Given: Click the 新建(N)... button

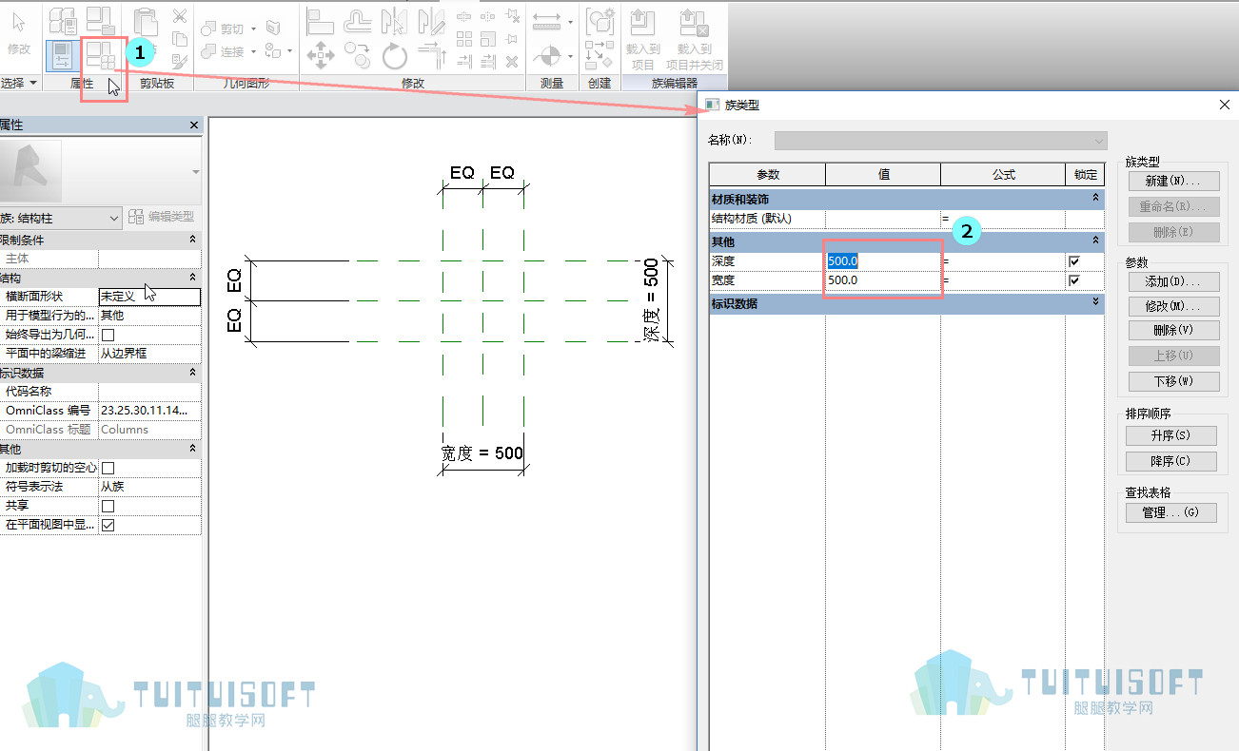Looking at the screenshot, I should [x=1173, y=181].
